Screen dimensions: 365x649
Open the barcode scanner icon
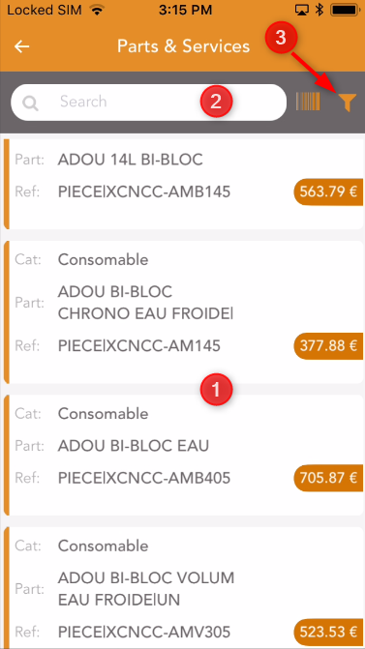308,102
